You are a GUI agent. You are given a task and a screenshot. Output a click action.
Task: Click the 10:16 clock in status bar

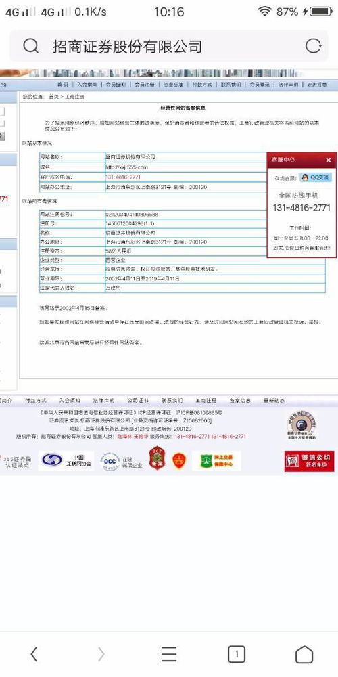coord(169,12)
